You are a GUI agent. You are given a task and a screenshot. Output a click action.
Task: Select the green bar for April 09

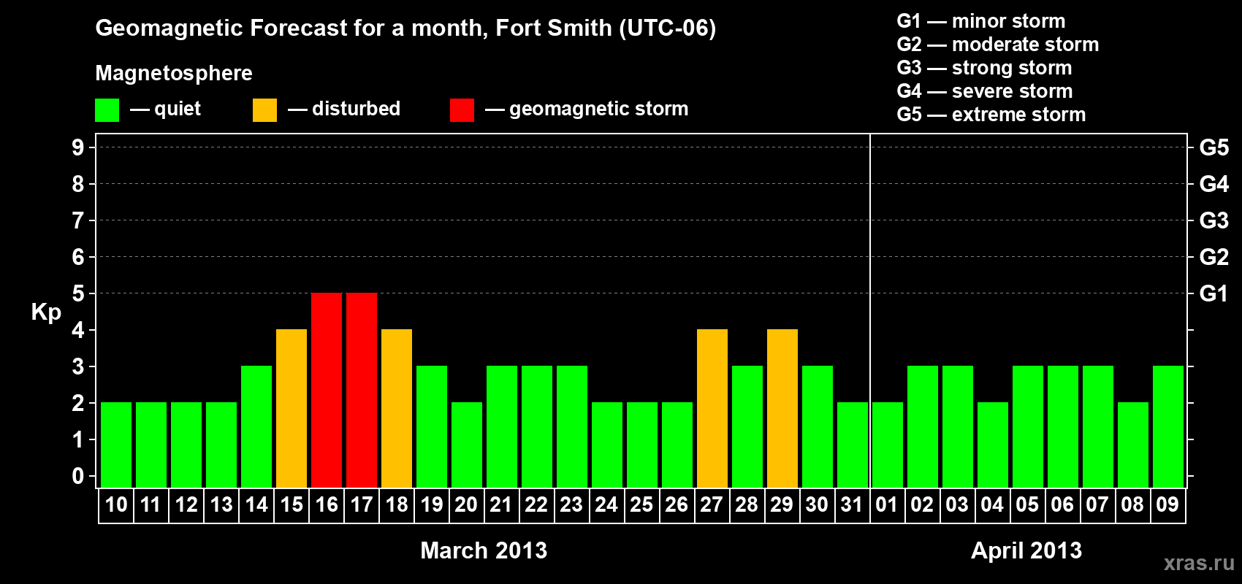point(1168,426)
